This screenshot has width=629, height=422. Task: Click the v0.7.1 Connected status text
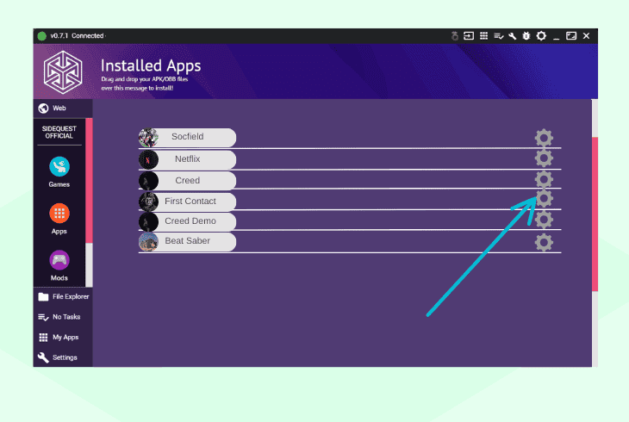click(77, 35)
